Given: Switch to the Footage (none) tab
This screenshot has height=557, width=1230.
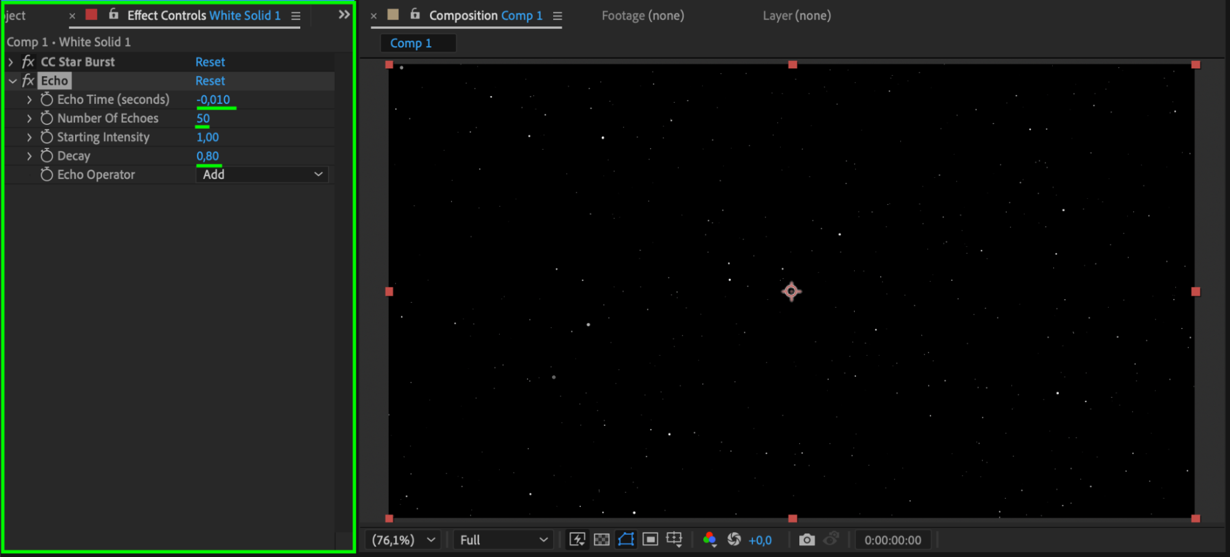Looking at the screenshot, I should 642,15.
